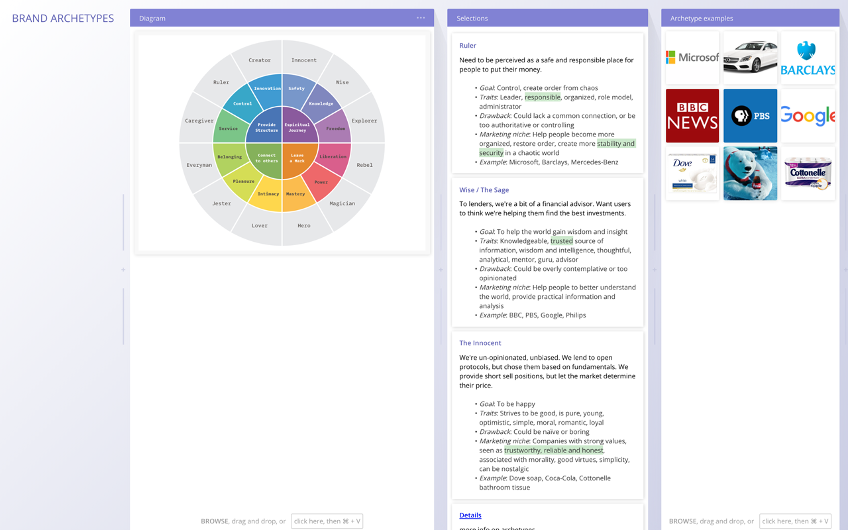
Task: Open the BBC News archetype example
Action: pos(692,115)
